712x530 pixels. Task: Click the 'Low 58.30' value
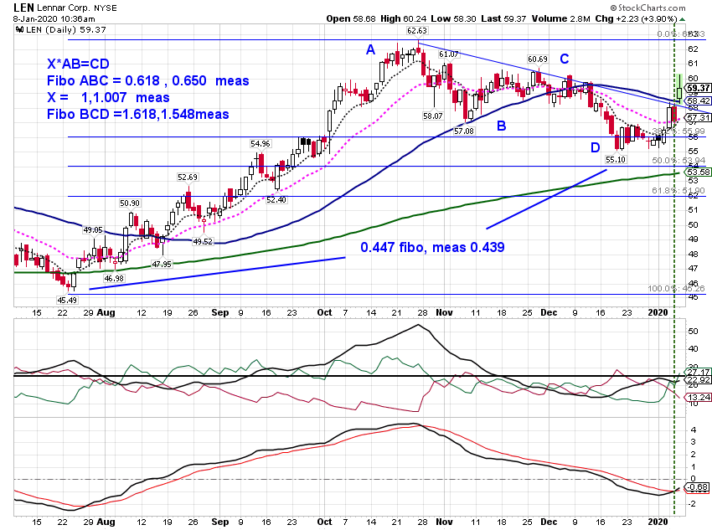point(452,18)
